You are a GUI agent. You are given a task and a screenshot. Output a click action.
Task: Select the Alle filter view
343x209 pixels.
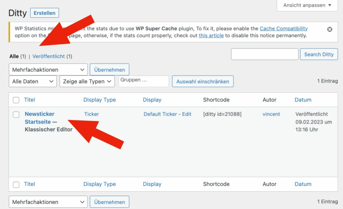point(14,56)
